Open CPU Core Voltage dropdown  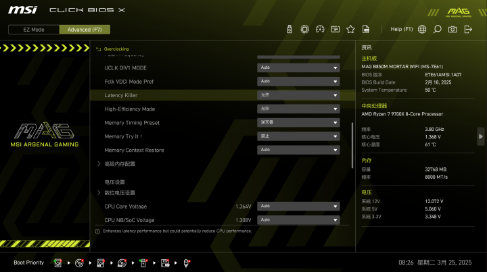pyautogui.click(x=298, y=207)
